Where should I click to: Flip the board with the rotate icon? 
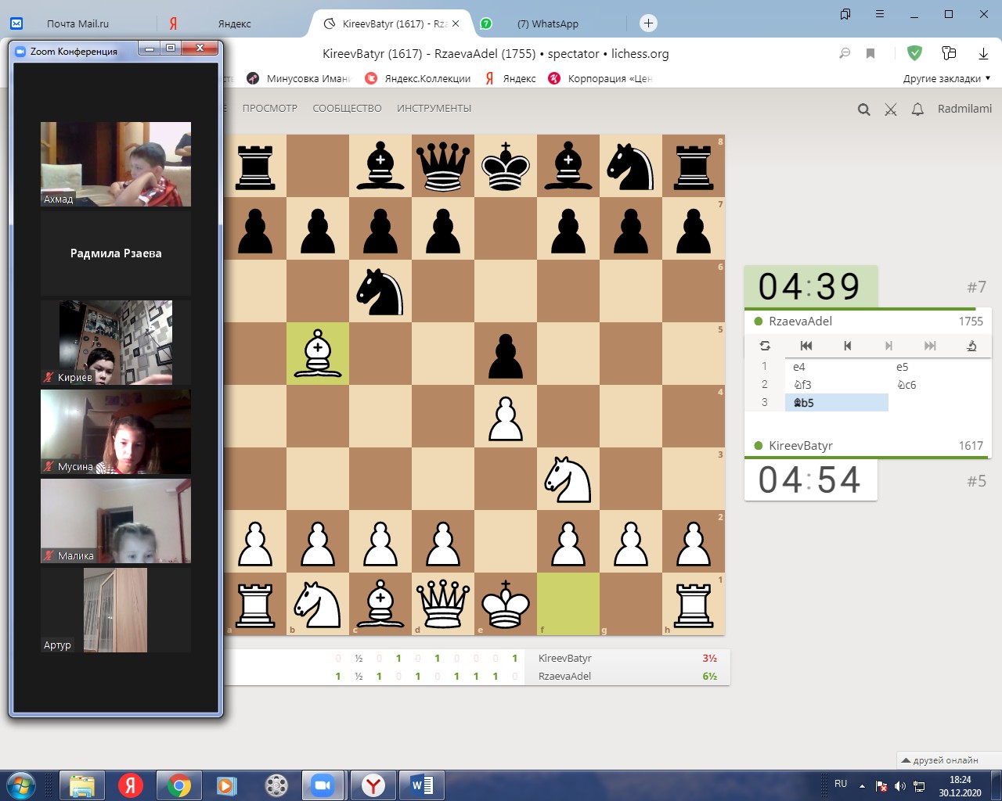point(765,346)
